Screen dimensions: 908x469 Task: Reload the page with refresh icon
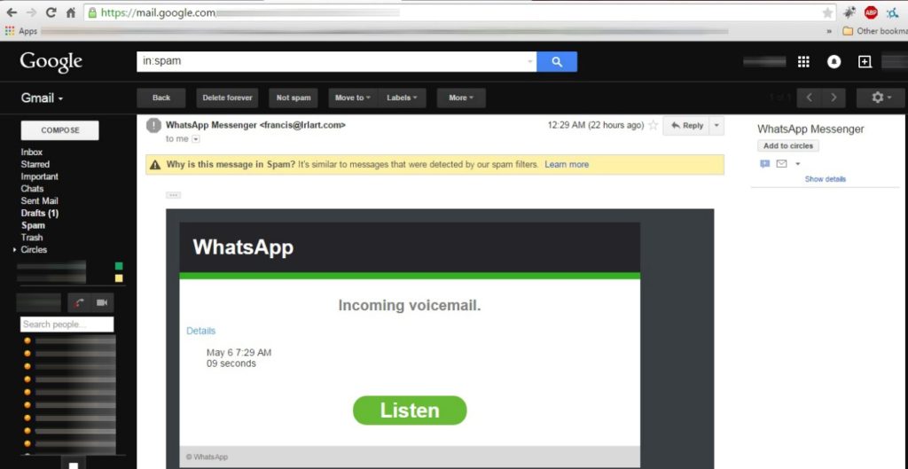click(x=51, y=12)
